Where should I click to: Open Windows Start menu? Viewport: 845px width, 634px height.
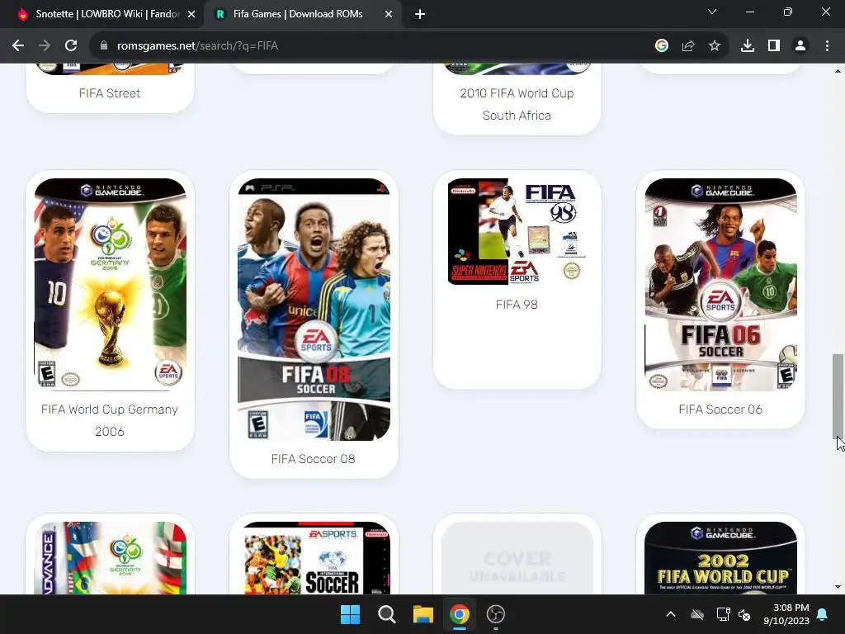(350, 614)
